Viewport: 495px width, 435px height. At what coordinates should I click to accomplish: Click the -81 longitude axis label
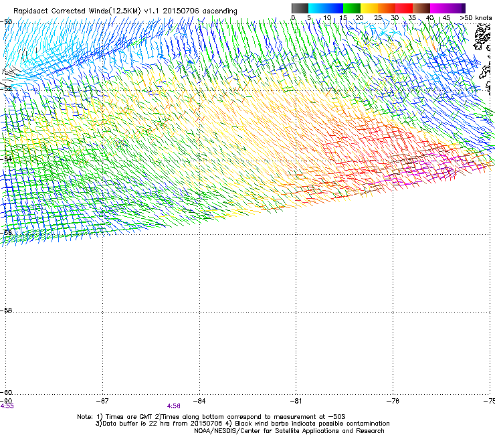coord(296,401)
